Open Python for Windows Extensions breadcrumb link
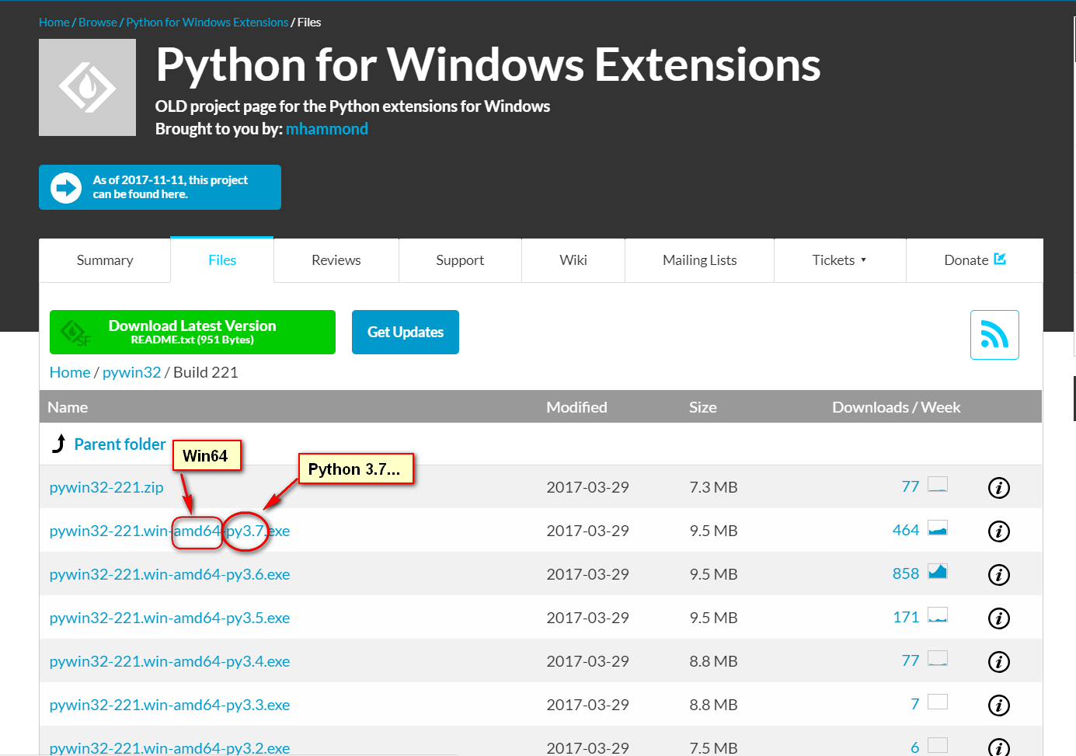Viewport: 1076px width, 756px height. [x=207, y=23]
